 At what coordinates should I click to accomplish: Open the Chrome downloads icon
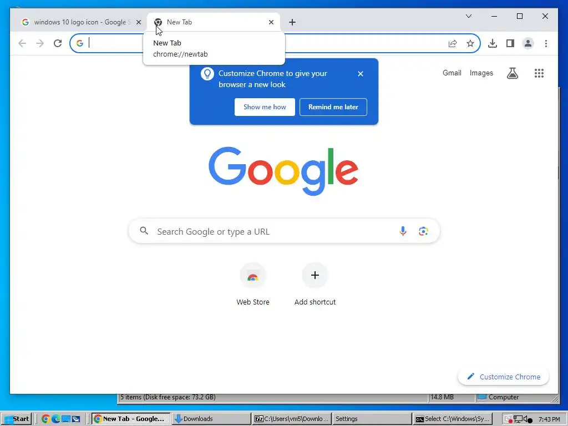[493, 43]
